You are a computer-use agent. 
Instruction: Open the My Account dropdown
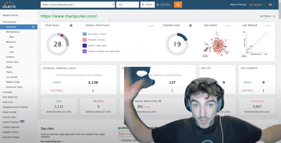click(257, 5)
